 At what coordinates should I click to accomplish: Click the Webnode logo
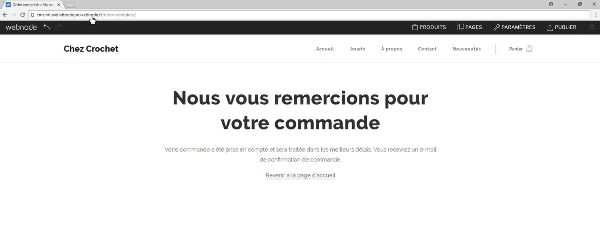tap(21, 27)
